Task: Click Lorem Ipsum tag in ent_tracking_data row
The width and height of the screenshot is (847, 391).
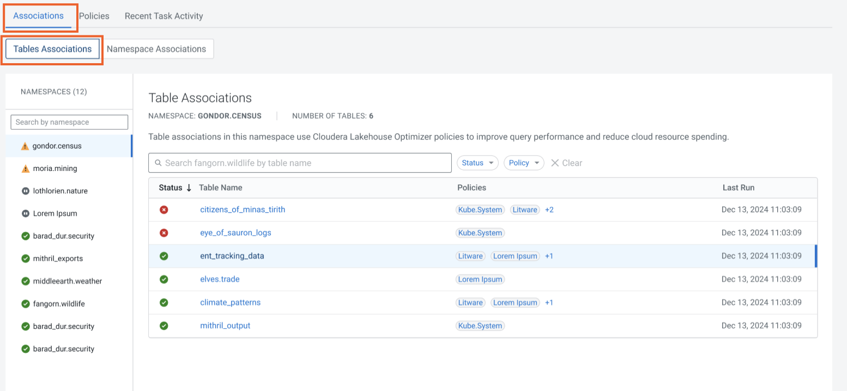Action: click(515, 256)
